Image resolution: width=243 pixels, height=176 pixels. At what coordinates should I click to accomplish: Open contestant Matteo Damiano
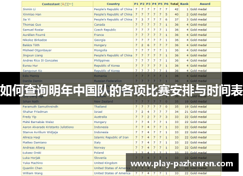click(35, 142)
